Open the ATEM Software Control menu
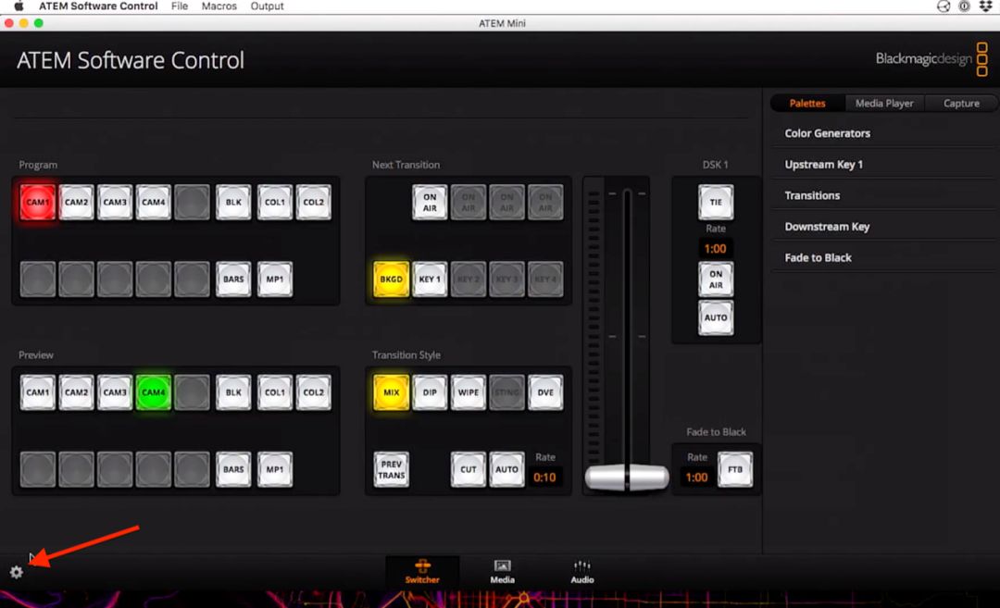The image size is (1000, 608). click(98, 6)
